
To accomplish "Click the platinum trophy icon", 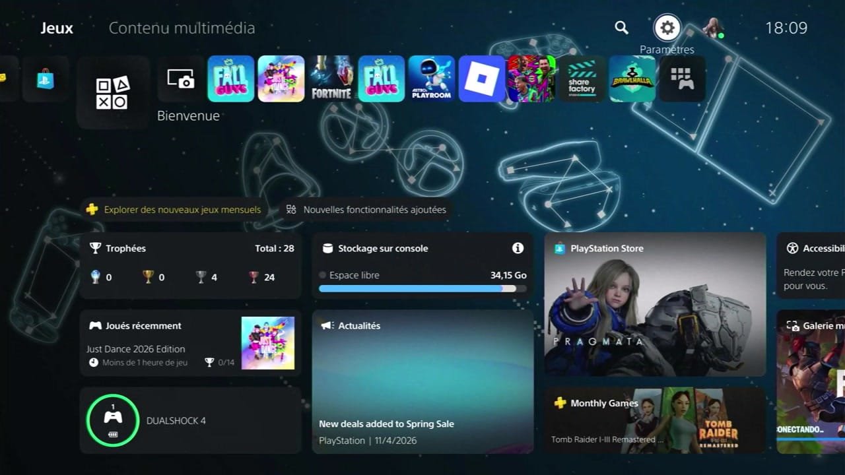I will click(x=96, y=277).
